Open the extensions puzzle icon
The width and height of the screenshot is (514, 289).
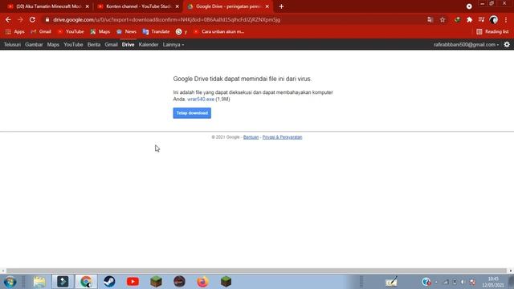(469, 19)
